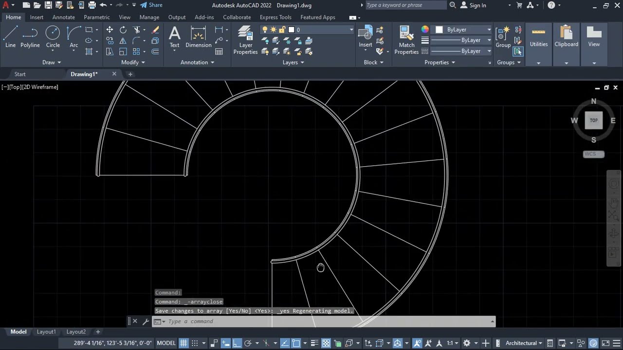Choose the Move tool in Modify panel
This screenshot has width=623, height=350.
tap(110, 30)
